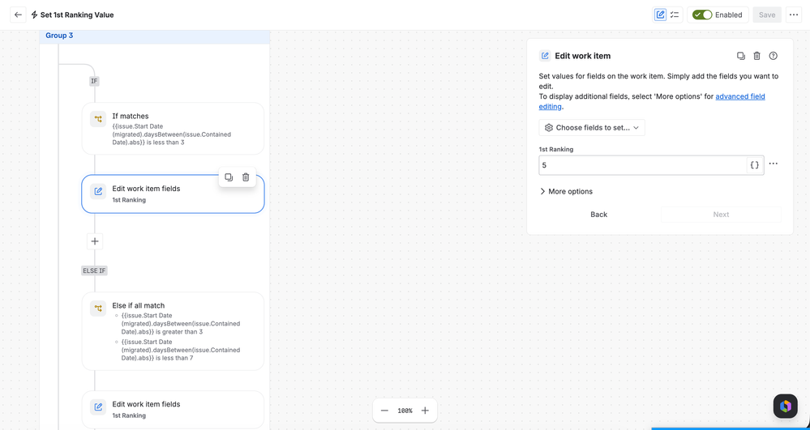Click pencil icon beside Edit work item heading
Screen dimensions: 810x430
[x=545, y=56]
